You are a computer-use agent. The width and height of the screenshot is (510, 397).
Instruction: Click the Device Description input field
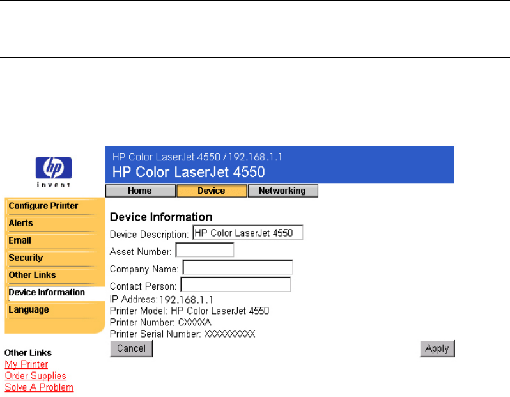pos(248,233)
